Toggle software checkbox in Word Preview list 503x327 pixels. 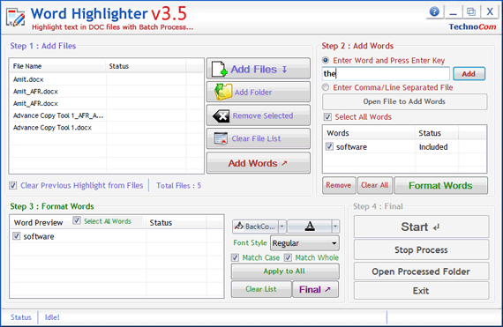pos(17,236)
